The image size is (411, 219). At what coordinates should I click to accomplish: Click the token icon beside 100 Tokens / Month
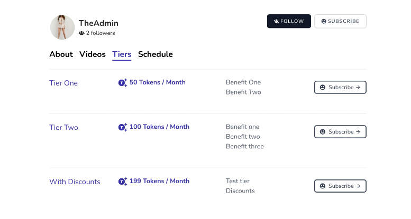click(123, 127)
